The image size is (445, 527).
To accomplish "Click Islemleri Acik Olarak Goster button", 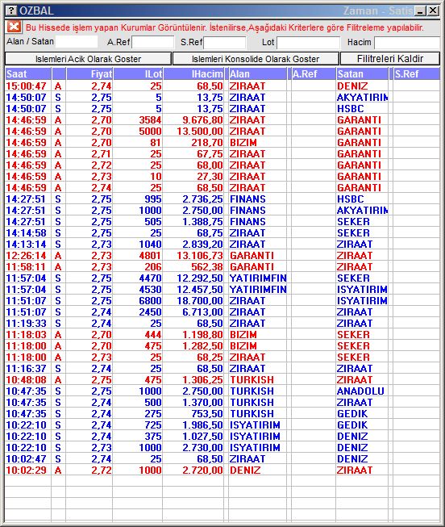I will [x=88, y=59].
